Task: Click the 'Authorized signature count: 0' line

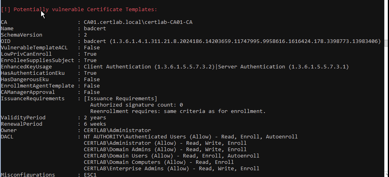Action: (x=137, y=105)
